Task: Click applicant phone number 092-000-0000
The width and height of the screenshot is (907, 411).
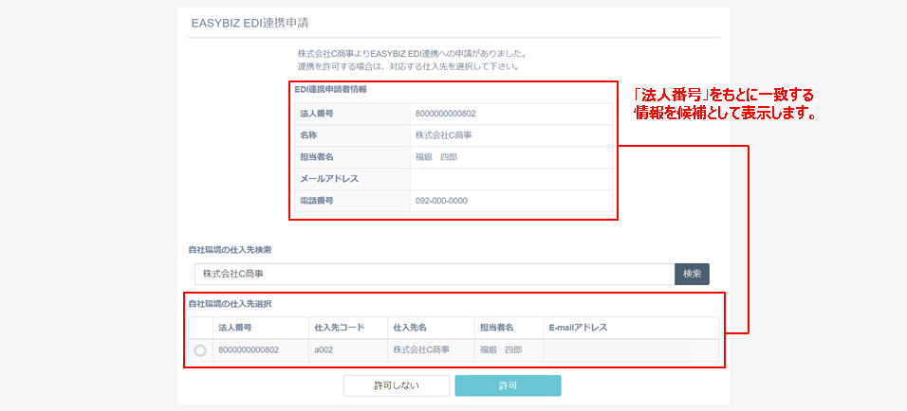Action: (x=441, y=201)
